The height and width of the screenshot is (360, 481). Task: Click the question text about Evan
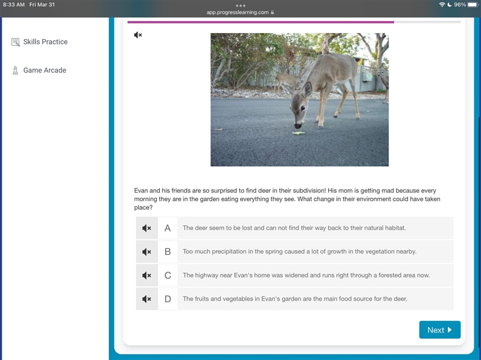tap(287, 199)
